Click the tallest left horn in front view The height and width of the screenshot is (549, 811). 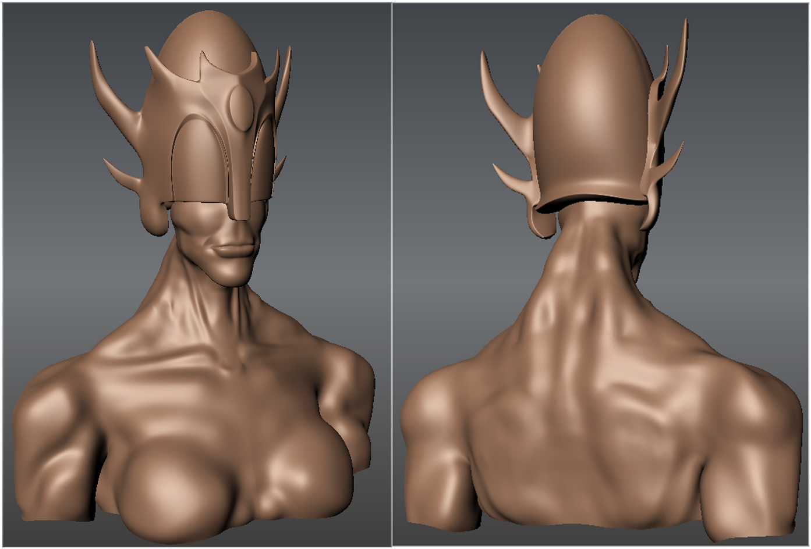(105, 81)
